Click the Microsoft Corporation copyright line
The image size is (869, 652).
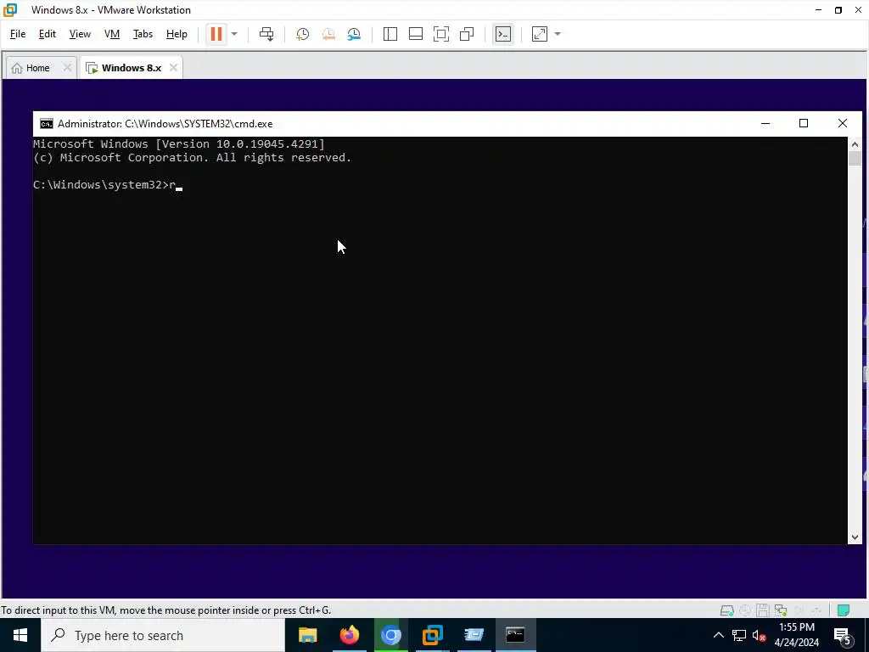click(193, 157)
